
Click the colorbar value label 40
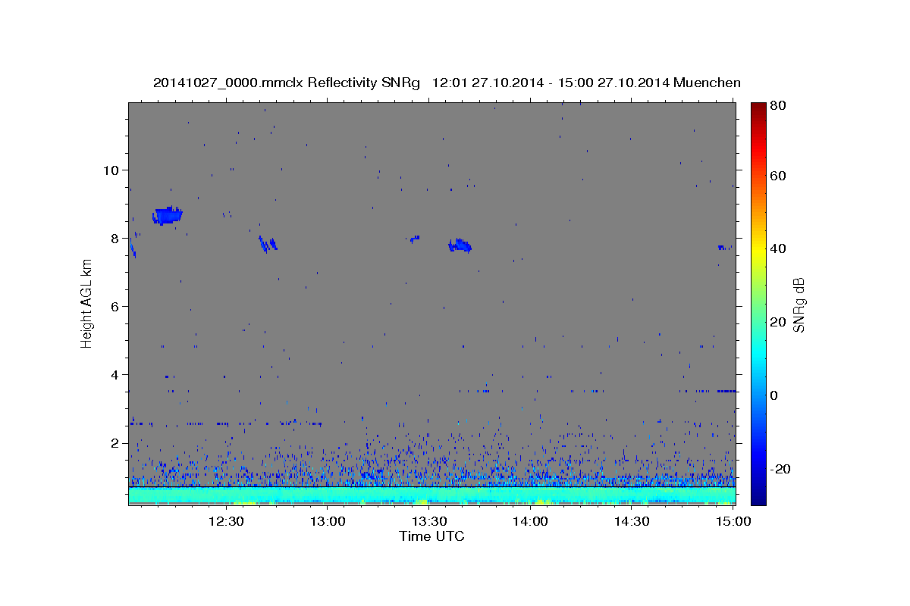pyautogui.click(x=780, y=248)
